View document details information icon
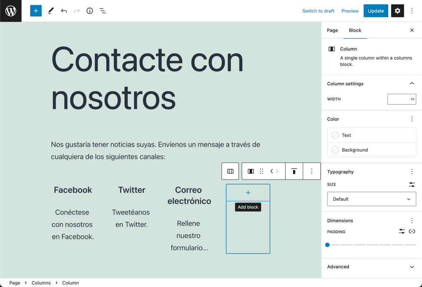Screen dimensions: 422x287 pos(89,11)
